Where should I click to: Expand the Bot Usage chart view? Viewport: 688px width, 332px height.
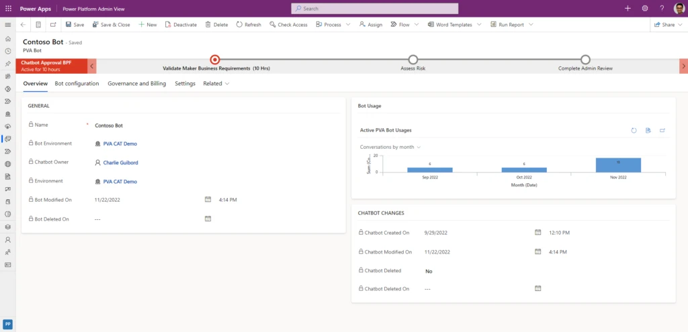(662, 130)
